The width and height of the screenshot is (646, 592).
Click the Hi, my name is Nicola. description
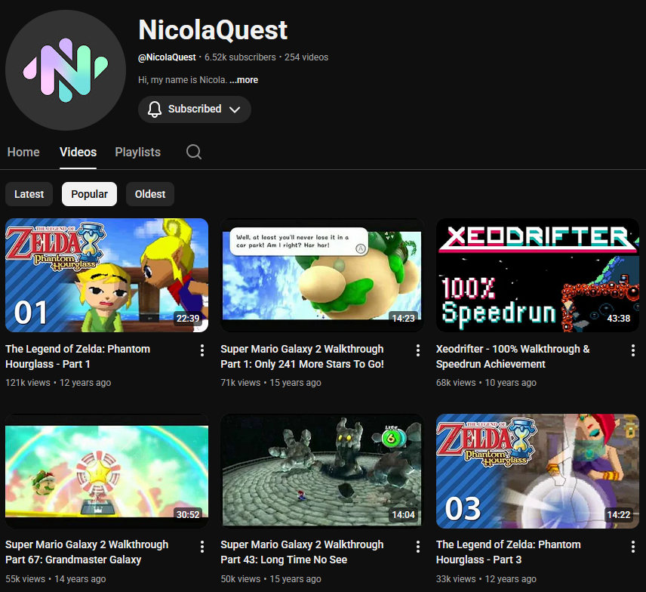coord(183,80)
